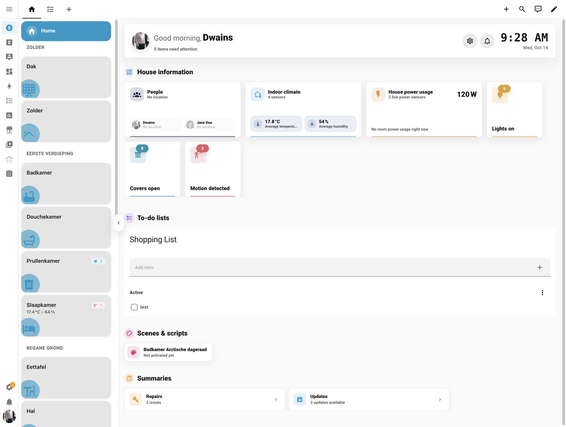The height and width of the screenshot is (427, 566).
Task: Open the Badkamer room card
Action: 66,183
